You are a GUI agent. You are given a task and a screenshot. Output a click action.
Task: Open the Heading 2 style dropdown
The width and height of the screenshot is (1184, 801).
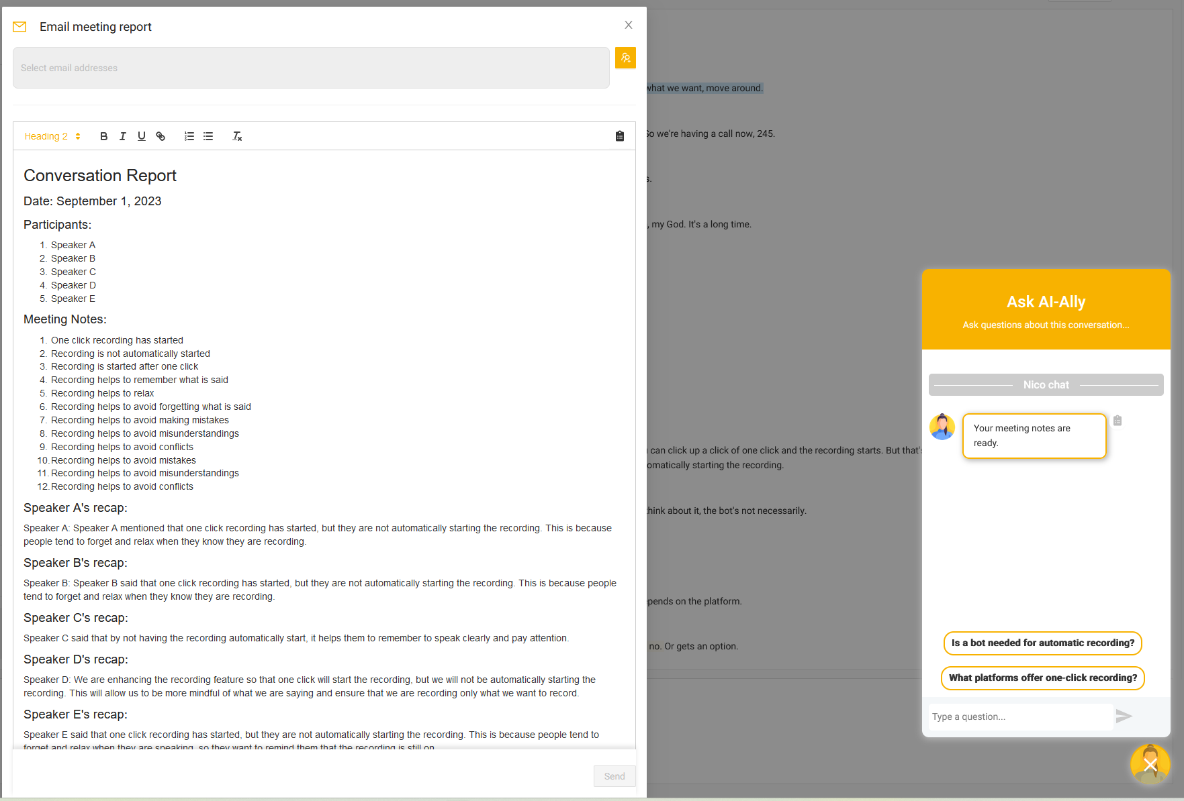52,136
